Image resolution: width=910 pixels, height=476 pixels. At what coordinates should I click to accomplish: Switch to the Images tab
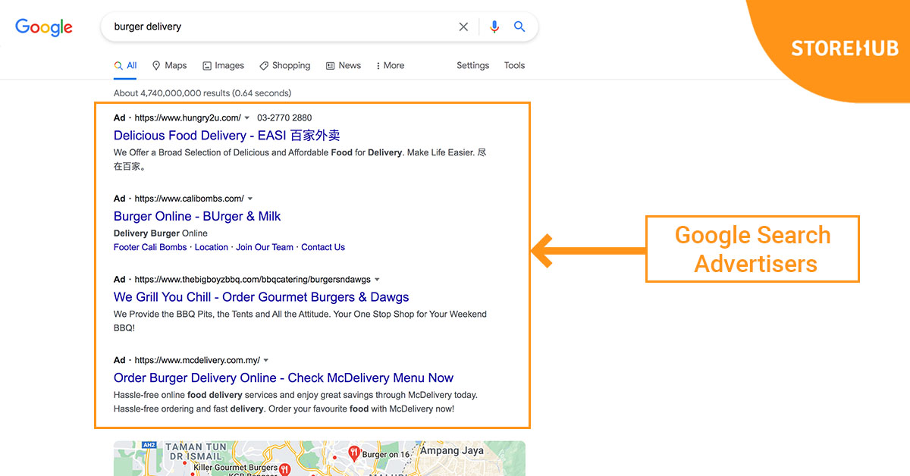tap(223, 66)
